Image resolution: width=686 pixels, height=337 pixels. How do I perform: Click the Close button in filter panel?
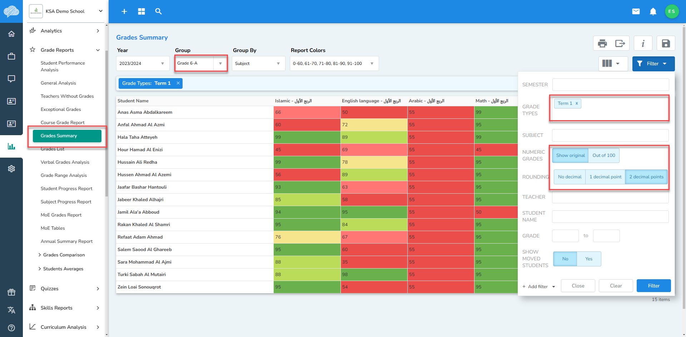(578, 286)
